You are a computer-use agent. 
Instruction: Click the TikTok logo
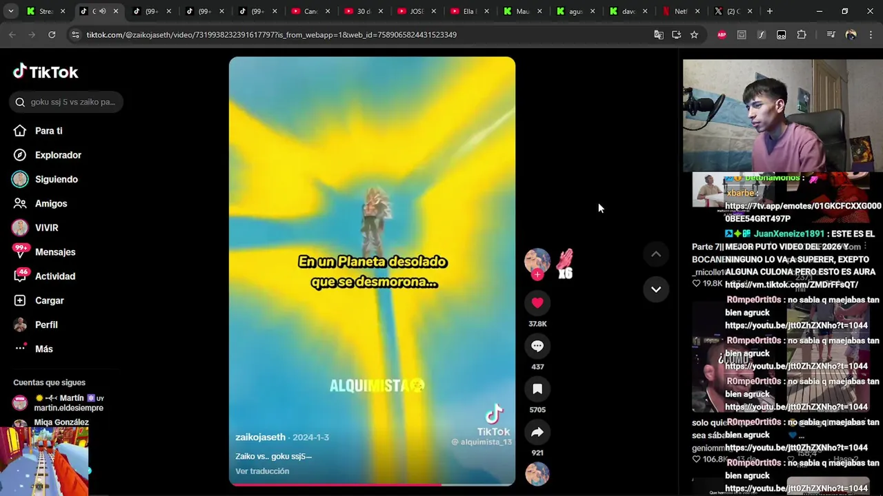46,72
